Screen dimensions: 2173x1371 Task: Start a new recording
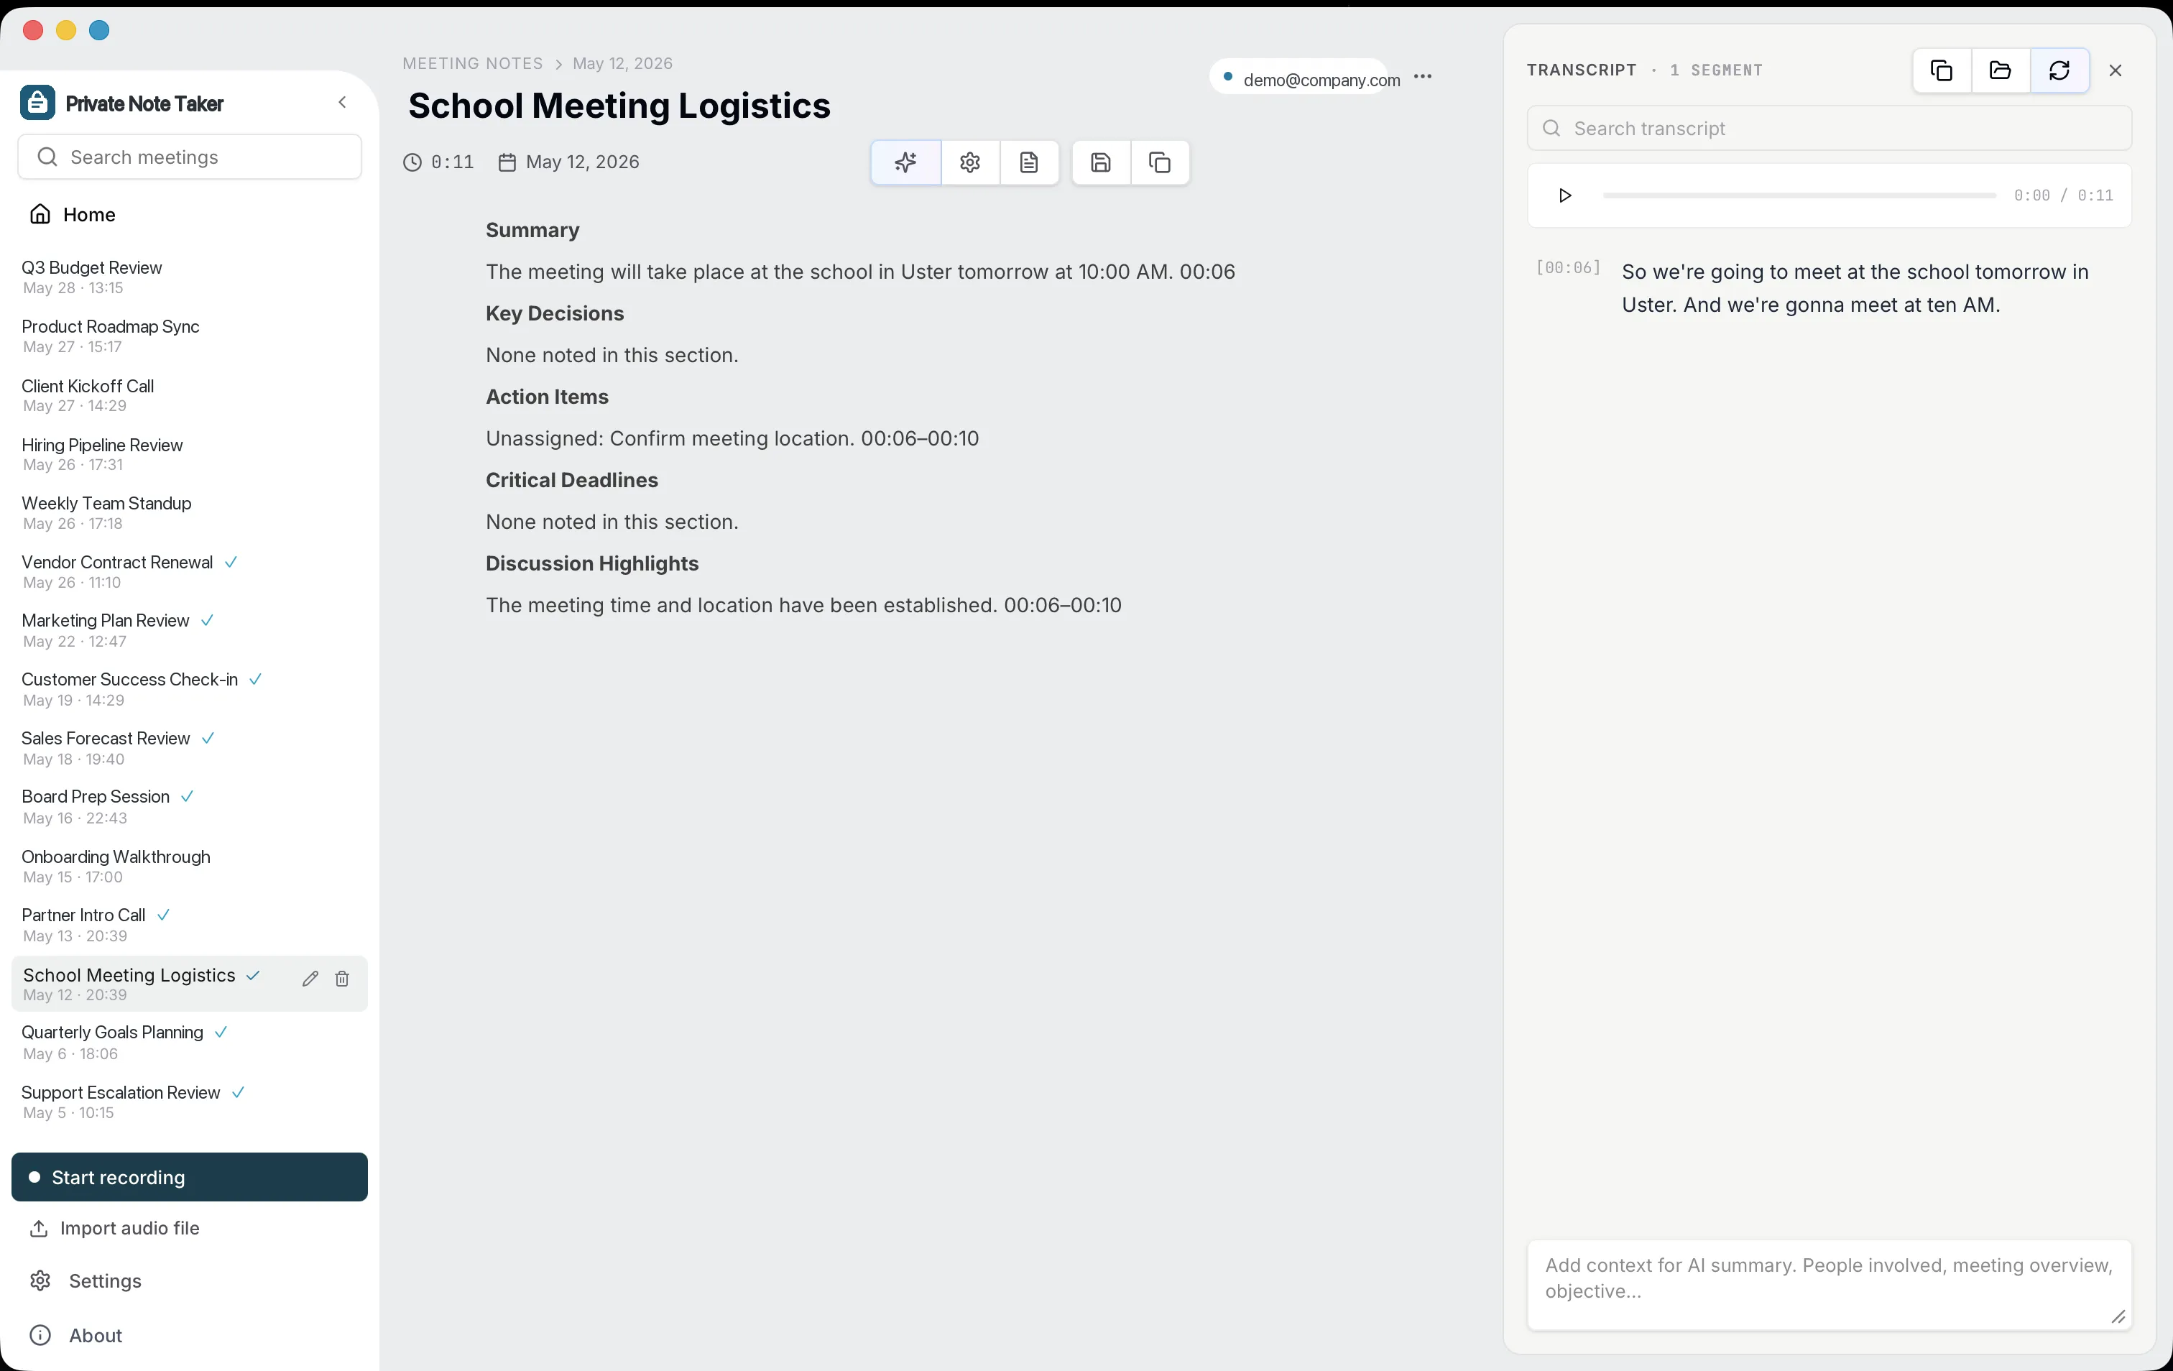click(x=190, y=1177)
